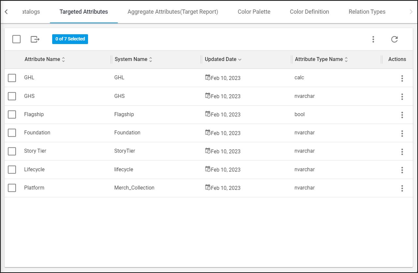Click the export icon in the toolbar
Screen dimensions: 418x273
coord(35,39)
